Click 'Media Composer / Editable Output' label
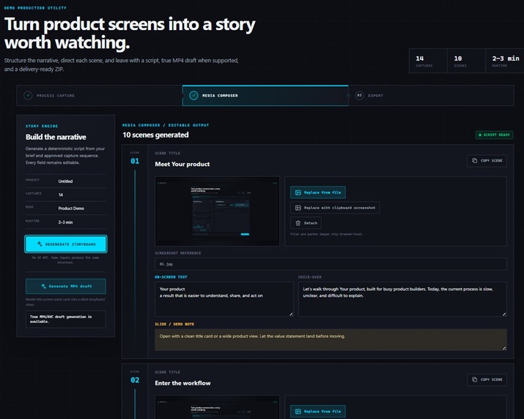 166,125
